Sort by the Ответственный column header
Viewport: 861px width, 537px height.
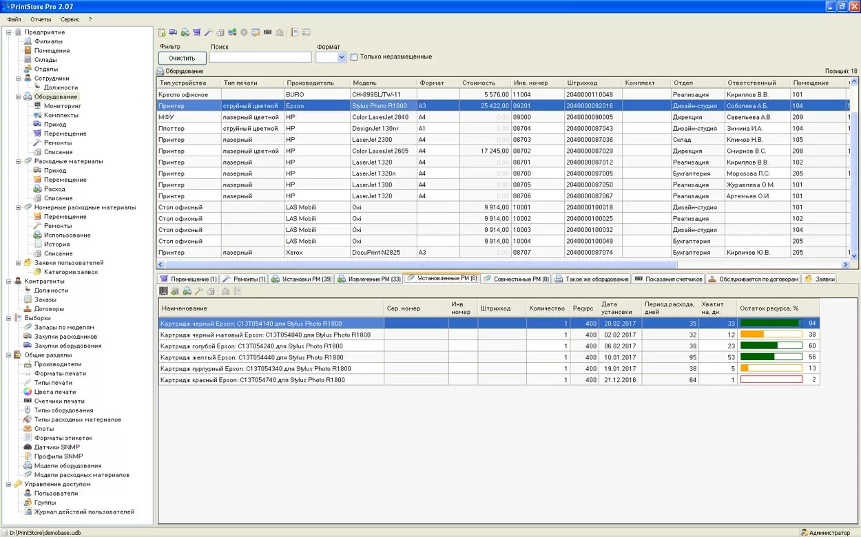[758, 83]
